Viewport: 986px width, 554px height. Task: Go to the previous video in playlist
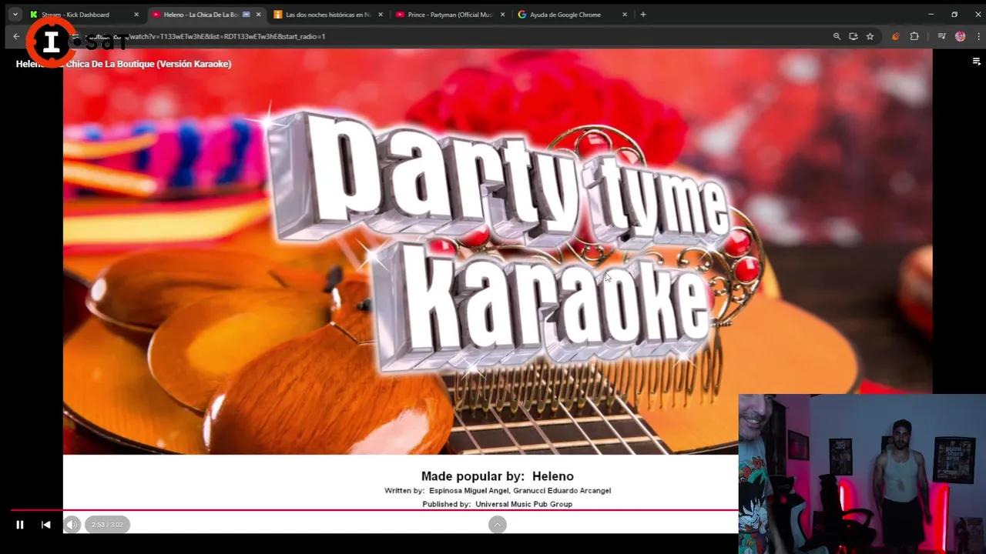(46, 525)
